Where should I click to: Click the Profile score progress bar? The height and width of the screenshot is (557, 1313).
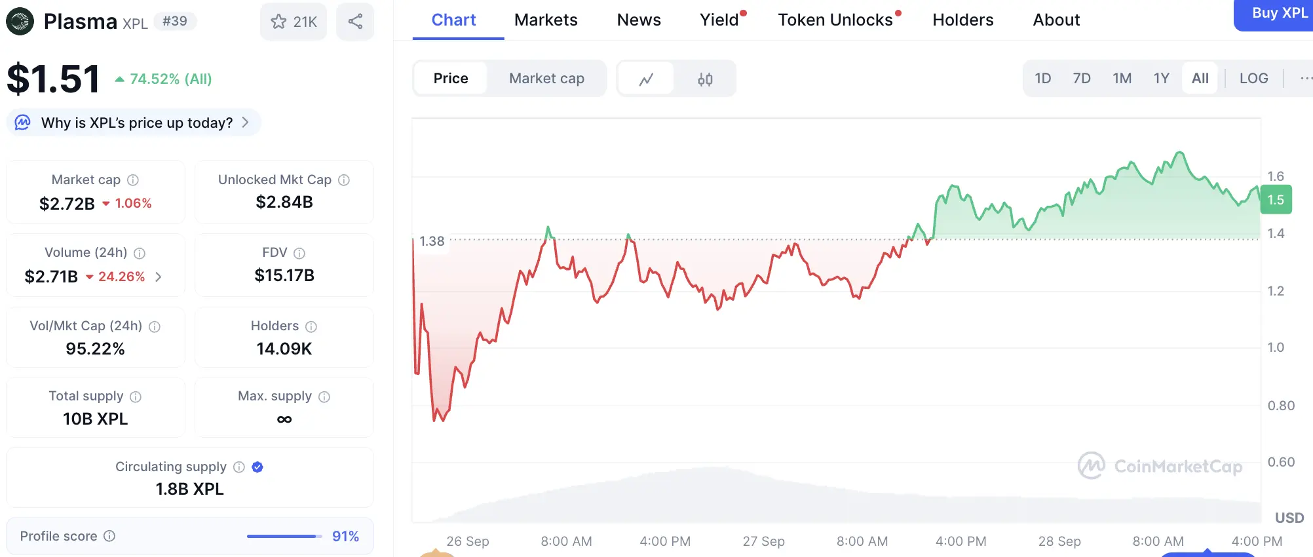tap(284, 536)
